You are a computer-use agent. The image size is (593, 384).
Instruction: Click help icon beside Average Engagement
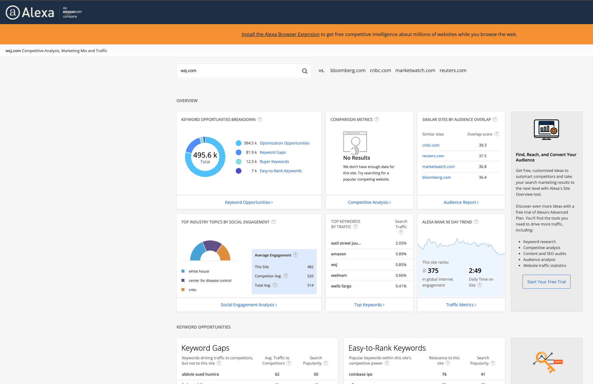tap(295, 255)
